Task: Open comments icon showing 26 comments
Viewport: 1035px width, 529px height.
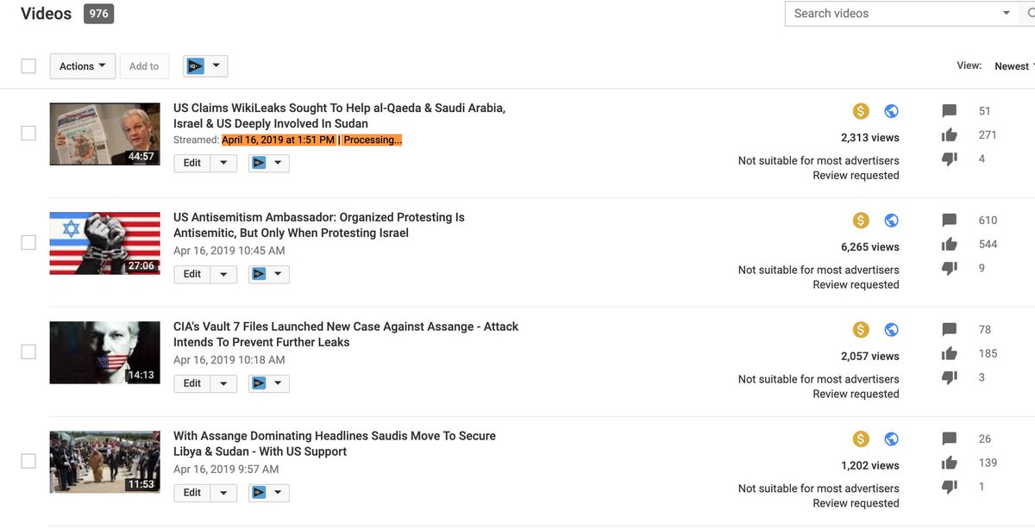Action: (950, 439)
